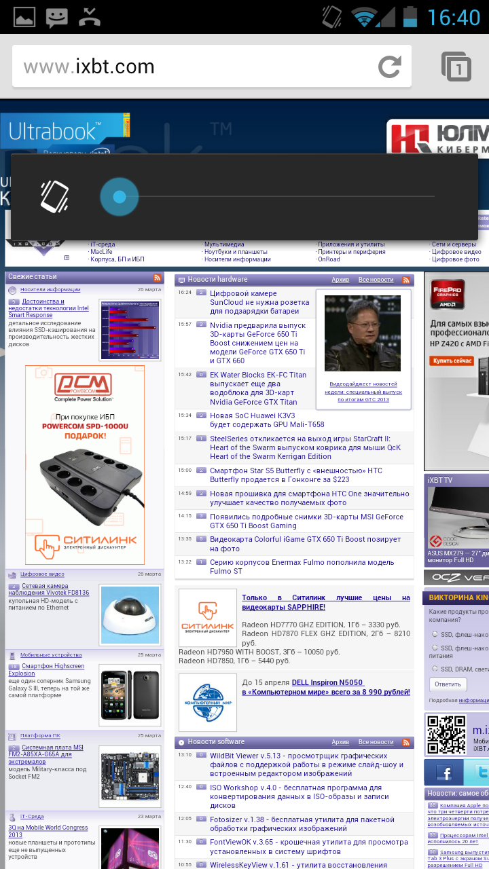Open news Серию корпусов Enermax Fulmo
This screenshot has height=869, width=489.
302,566
